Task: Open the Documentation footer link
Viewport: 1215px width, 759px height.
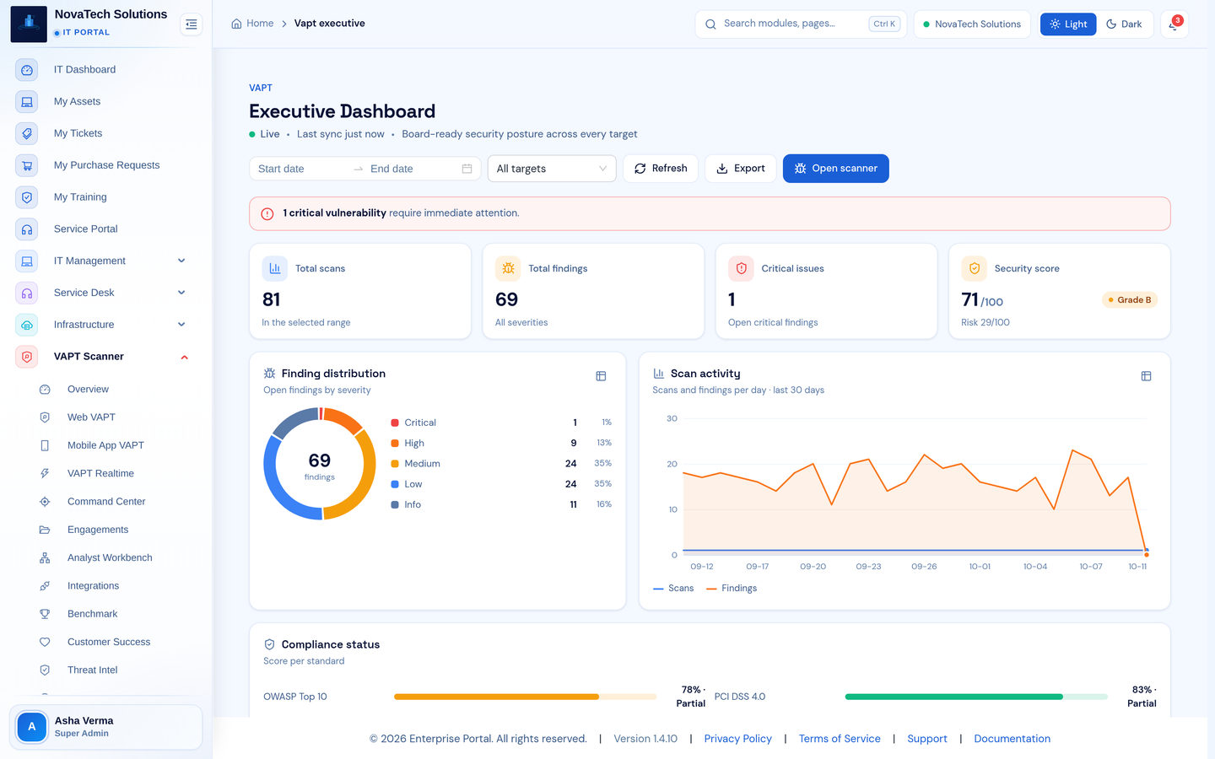Action: tap(1012, 739)
